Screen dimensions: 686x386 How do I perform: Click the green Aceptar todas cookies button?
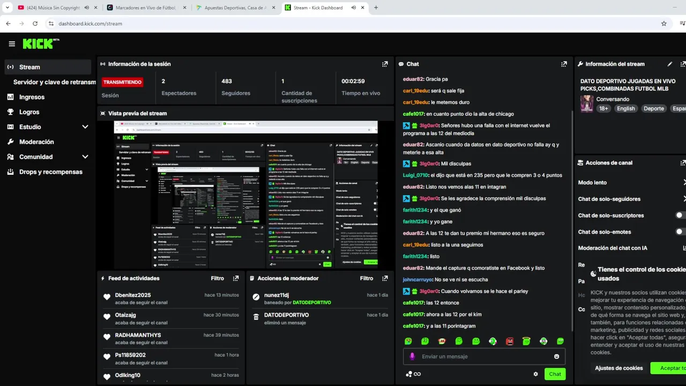[x=668, y=368]
